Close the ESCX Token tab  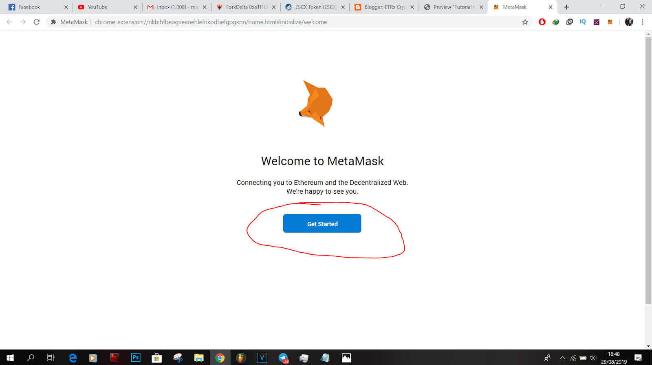point(343,7)
